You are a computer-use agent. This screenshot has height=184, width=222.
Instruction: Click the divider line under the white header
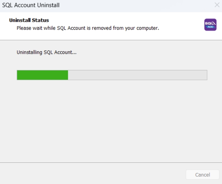111,40
